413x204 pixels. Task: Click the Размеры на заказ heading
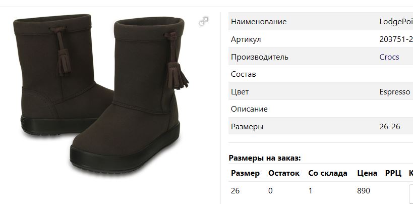click(264, 158)
